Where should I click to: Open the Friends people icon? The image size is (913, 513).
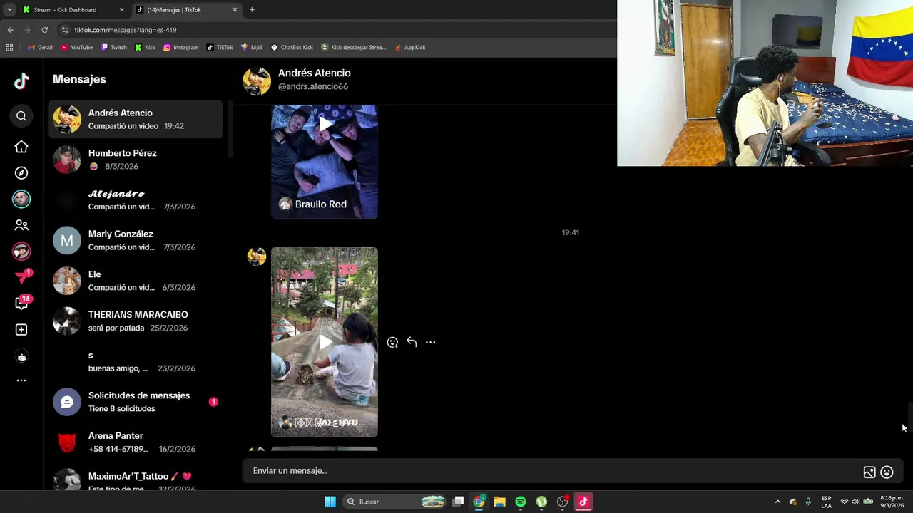point(21,225)
